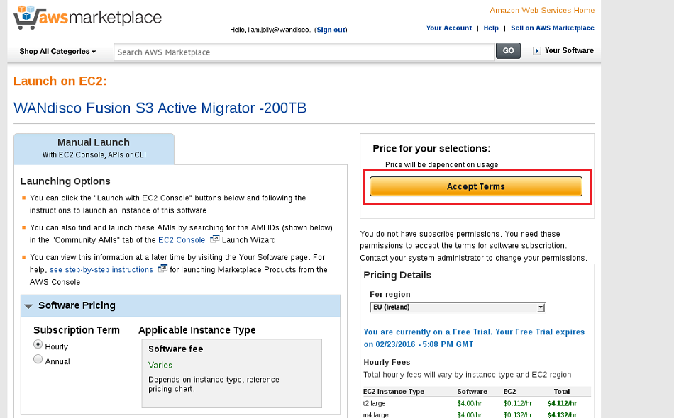Open the Help link
Screen dimensions: 674x418
coord(491,28)
